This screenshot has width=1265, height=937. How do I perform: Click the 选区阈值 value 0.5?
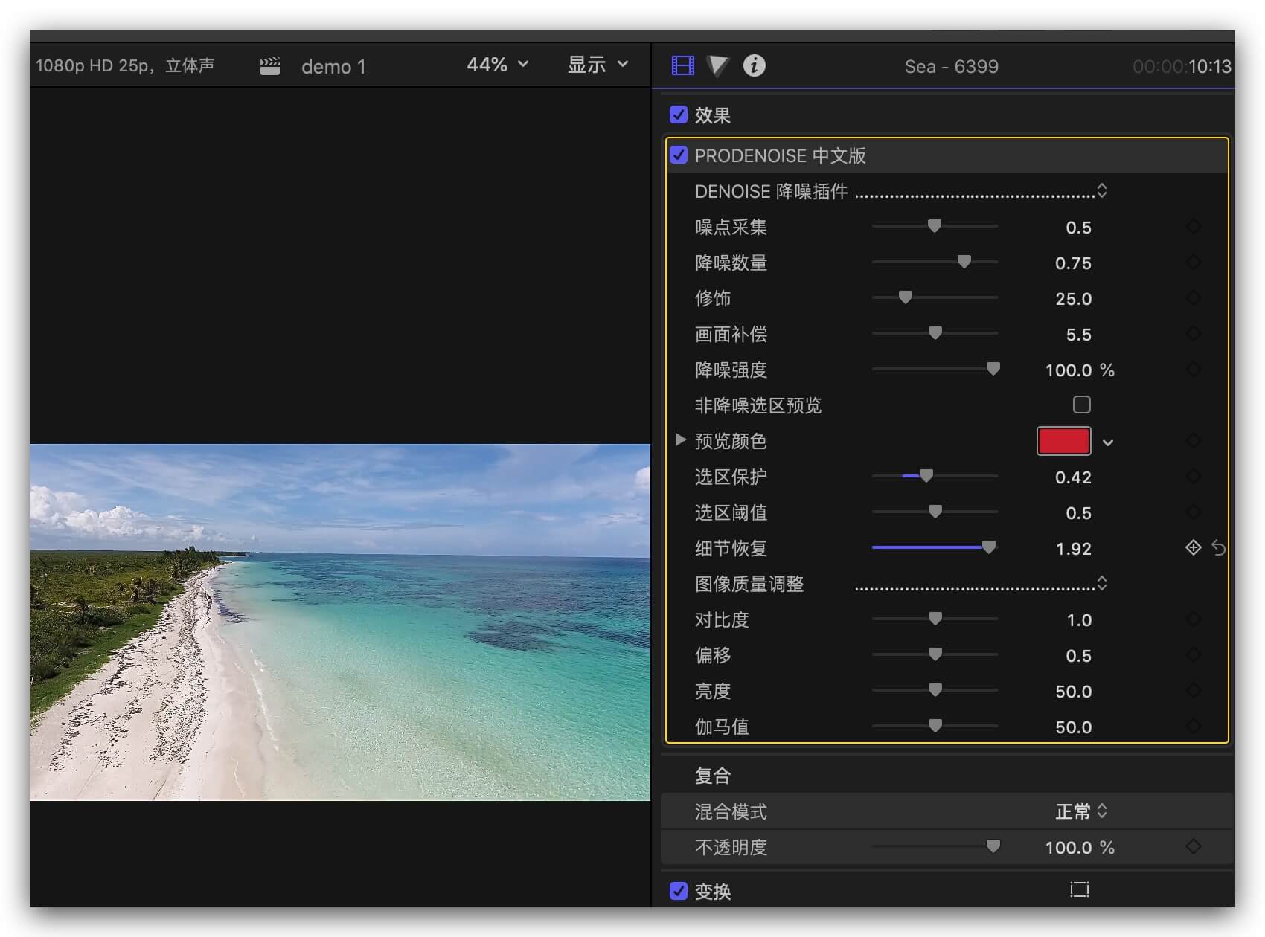[x=1078, y=513]
